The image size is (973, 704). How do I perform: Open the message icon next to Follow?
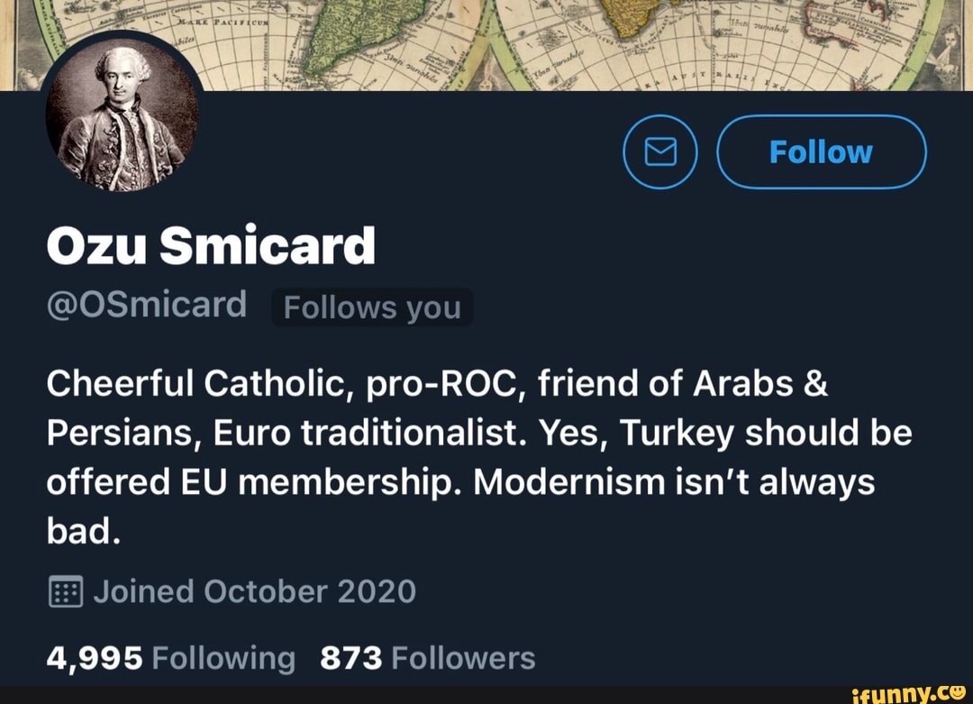660,151
